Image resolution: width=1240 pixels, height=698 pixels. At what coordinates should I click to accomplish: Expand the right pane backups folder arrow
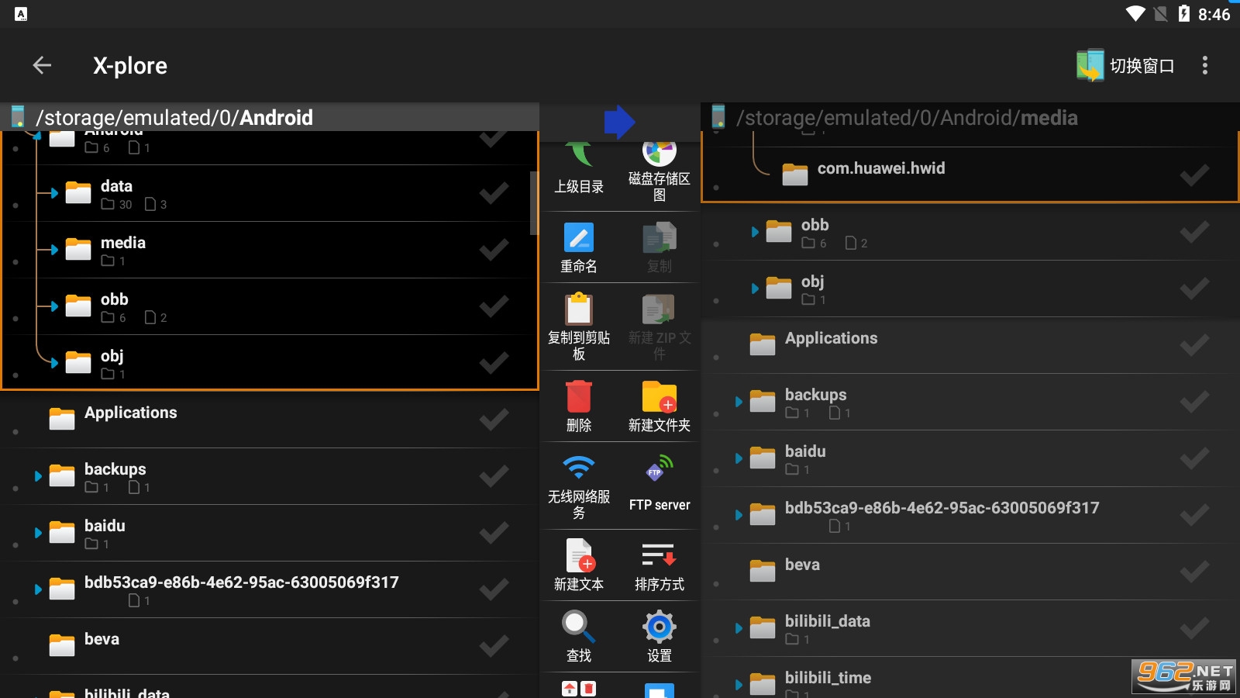[x=739, y=402]
